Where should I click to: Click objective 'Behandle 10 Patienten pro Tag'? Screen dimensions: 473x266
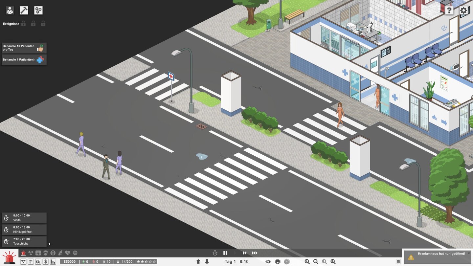coord(24,48)
